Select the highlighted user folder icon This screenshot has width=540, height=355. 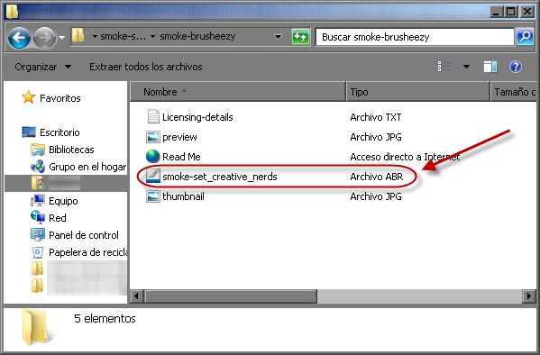[x=38, y=183]
